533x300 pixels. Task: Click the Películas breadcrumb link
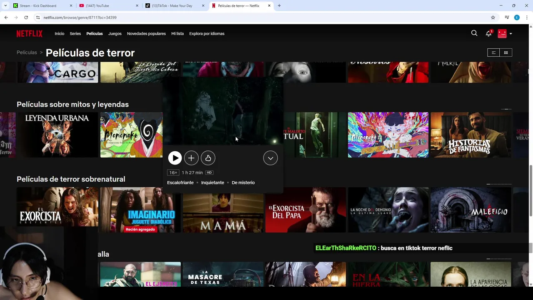tap(27, 52)
